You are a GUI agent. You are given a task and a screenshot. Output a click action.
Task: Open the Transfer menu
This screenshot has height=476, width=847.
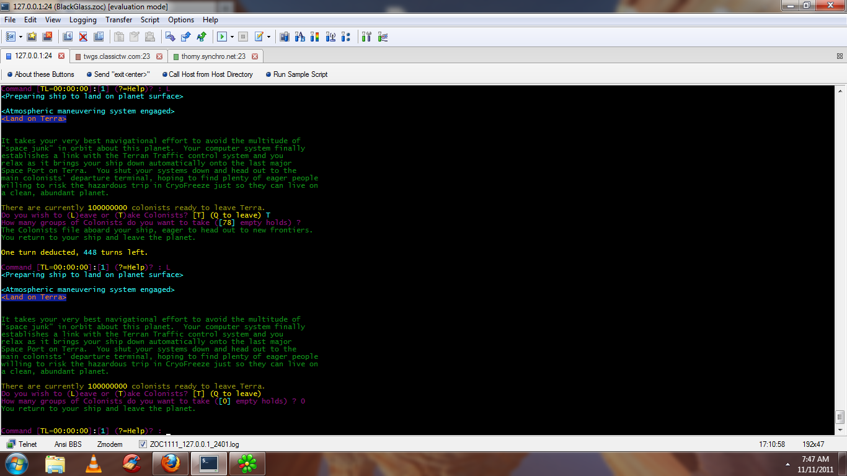pyautogui.click(x=118, y=20)
